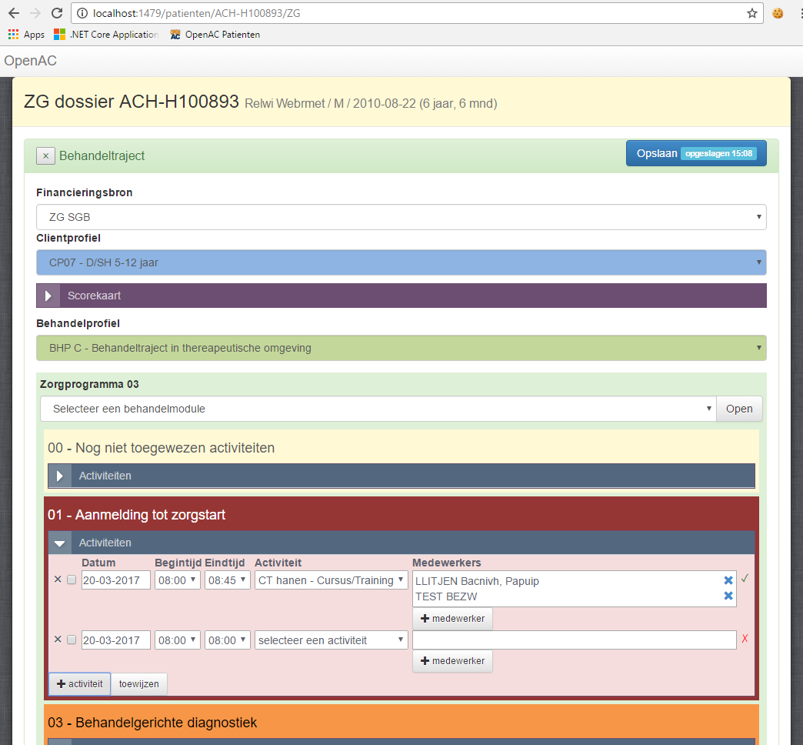Expand the Scorekaart section

(48, 296)
